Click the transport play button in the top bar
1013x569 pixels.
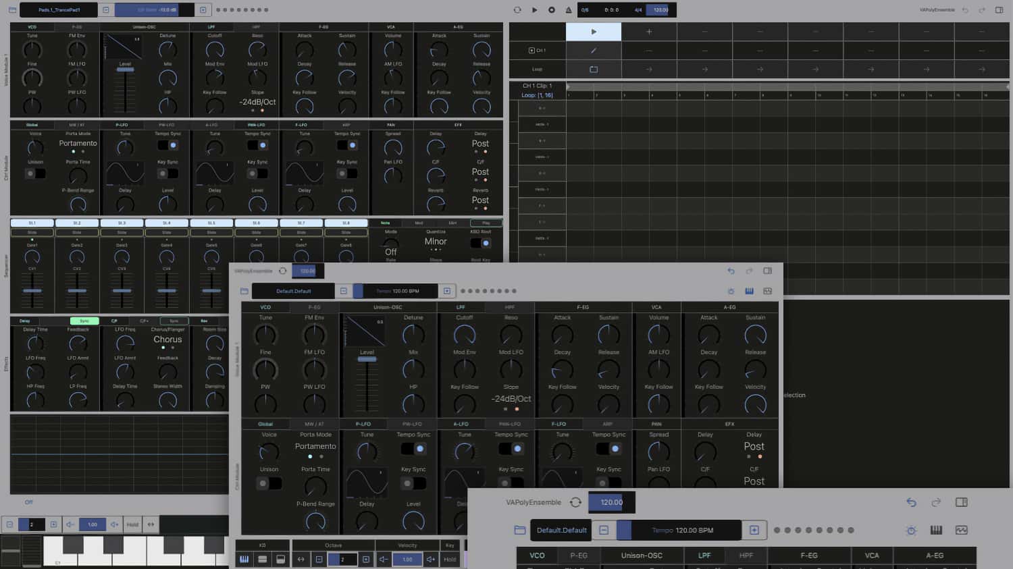(x=534, y=10)
